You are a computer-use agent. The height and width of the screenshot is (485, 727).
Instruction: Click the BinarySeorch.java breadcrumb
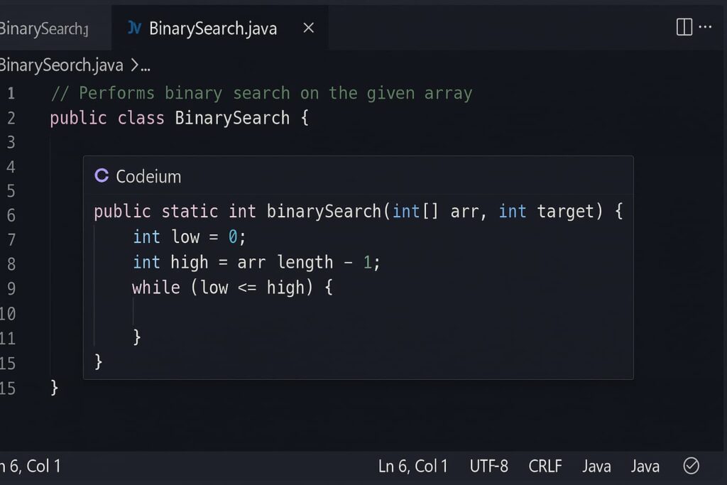pyautogui.click(x=62, y=65)
